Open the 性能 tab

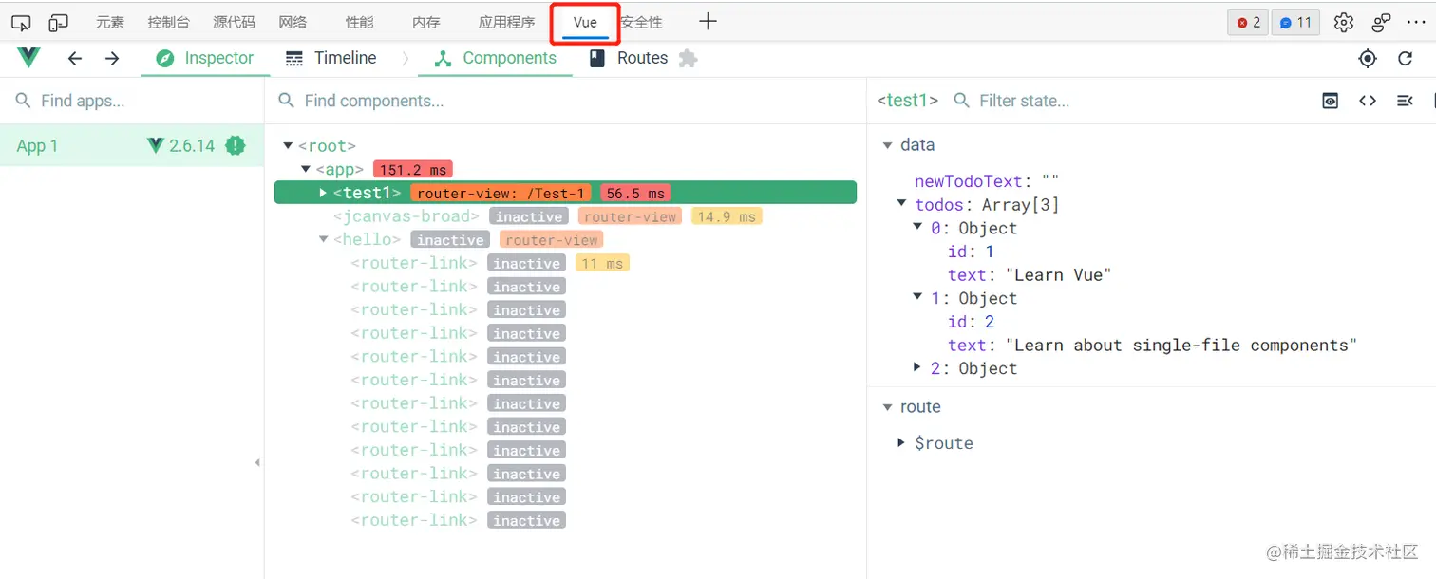point(359,23)
